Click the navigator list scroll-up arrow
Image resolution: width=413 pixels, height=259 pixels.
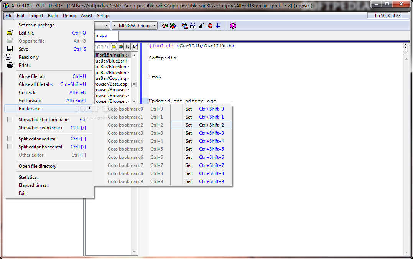tap(134, 55)
